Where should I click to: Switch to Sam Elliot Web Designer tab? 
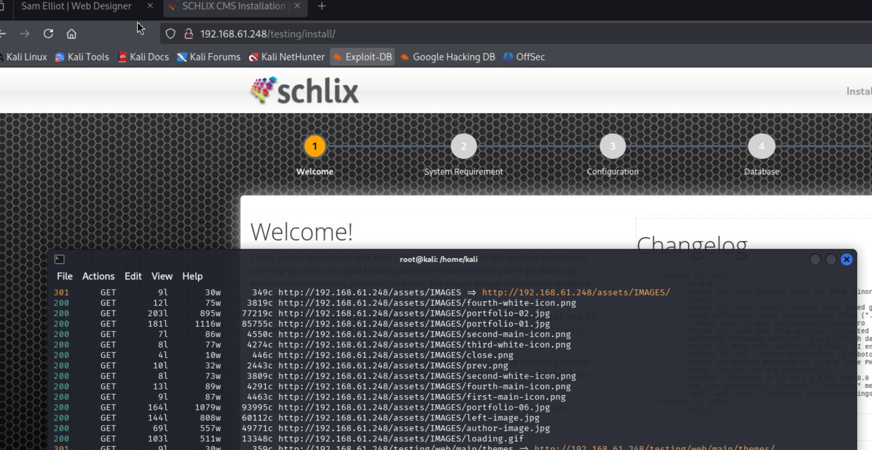76,6
